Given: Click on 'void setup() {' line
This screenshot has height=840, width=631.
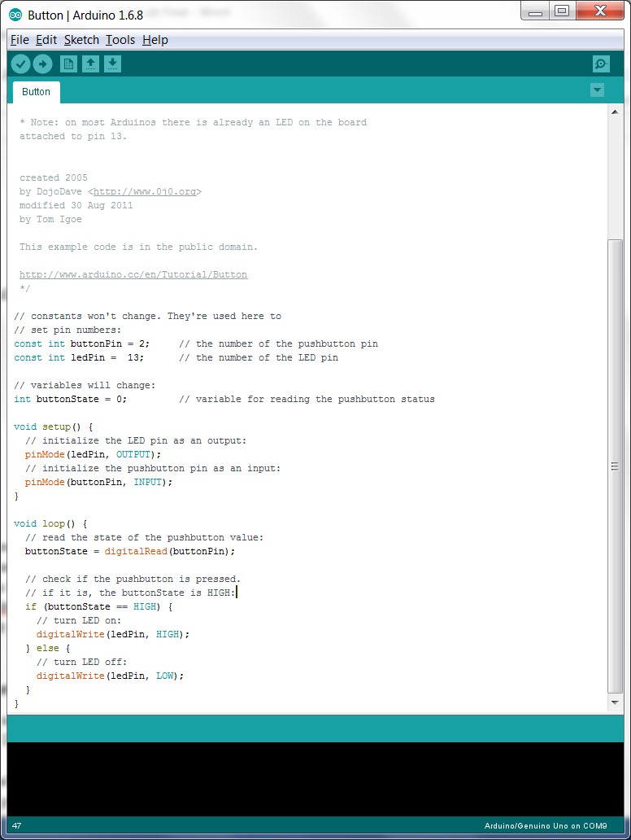Looking at the screenshot, I should point(54,427).
